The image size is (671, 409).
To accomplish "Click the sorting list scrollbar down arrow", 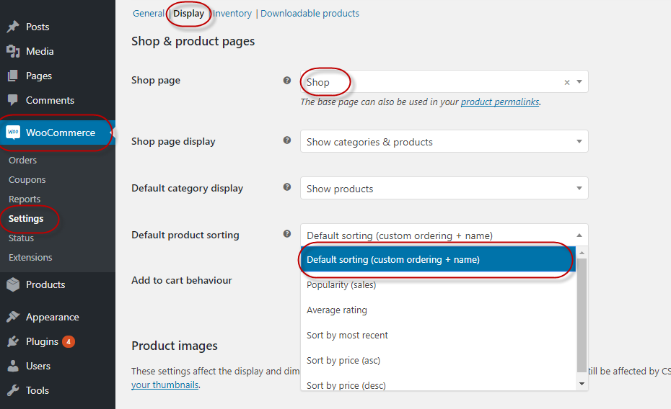I will pyautogui.click(x=582, y=384).
